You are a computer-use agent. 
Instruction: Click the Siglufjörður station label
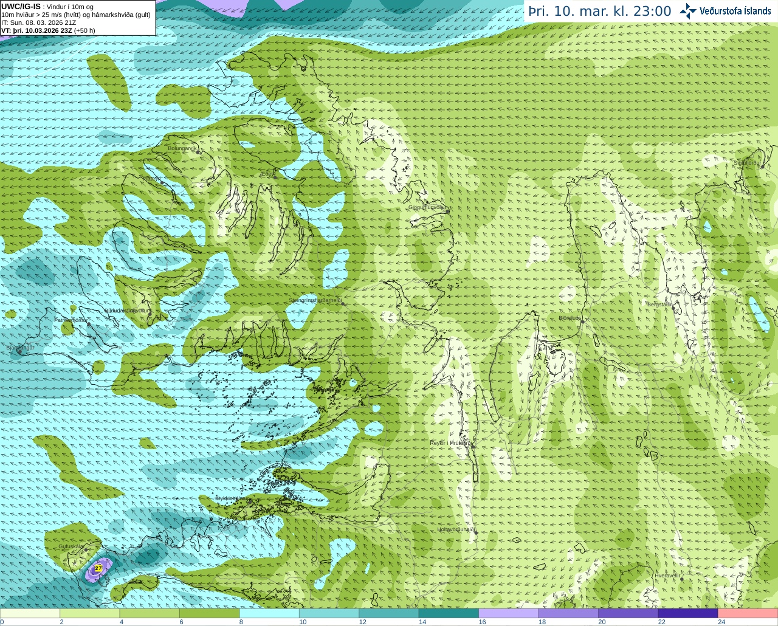pyautogui.click(x=747, y=163)
